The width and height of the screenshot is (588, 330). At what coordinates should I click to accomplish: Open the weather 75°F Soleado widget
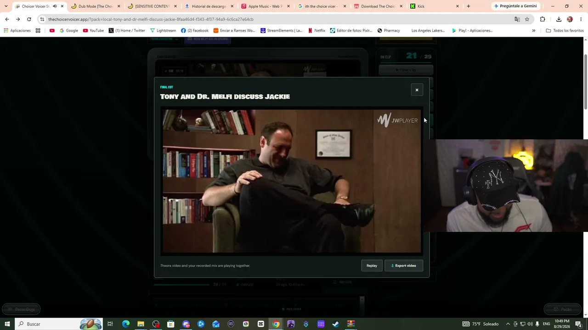coord(481,324)
